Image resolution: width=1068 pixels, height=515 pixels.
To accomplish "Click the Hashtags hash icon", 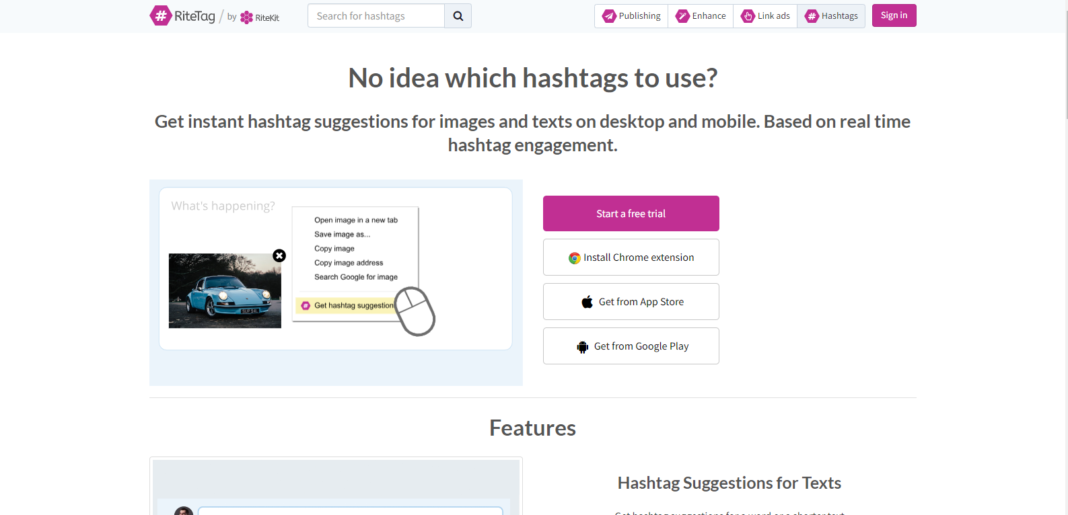I will [812, 16].
